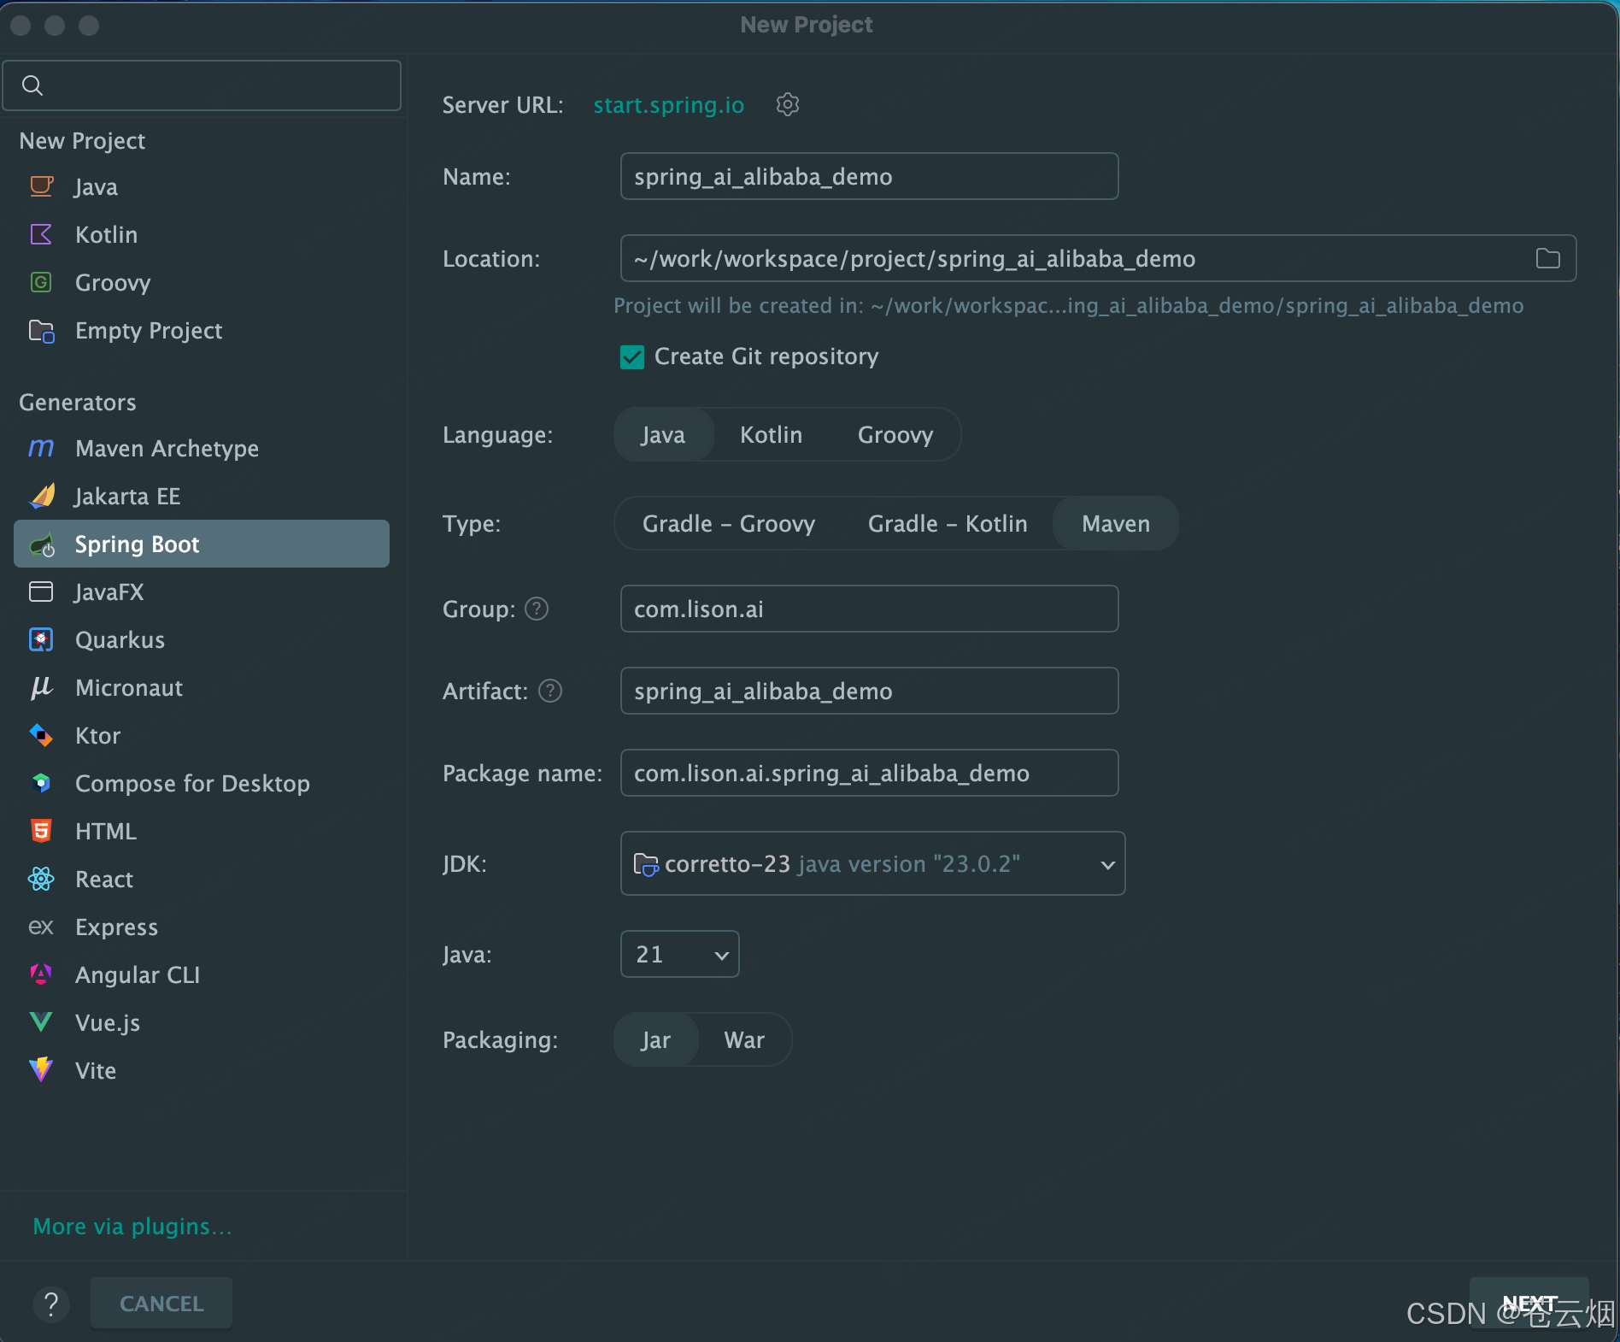Open start.spring.io server URL link
Screen dimensions: 1620x1342
[x=668, y=104]
